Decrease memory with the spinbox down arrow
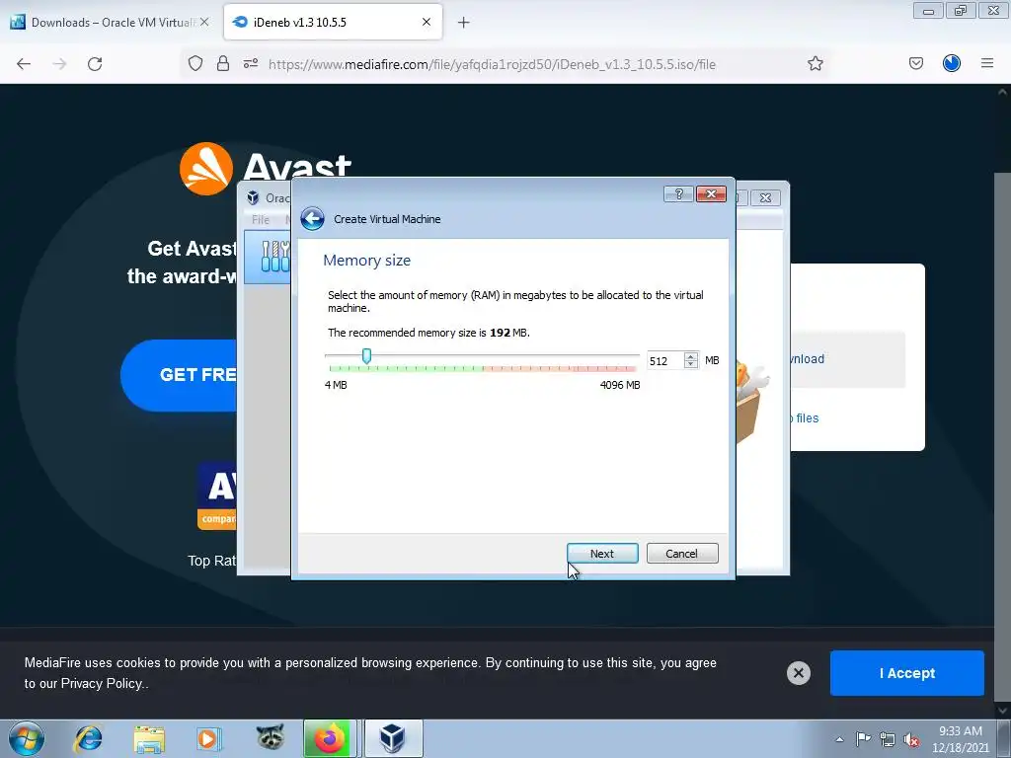 coord(690,365)
